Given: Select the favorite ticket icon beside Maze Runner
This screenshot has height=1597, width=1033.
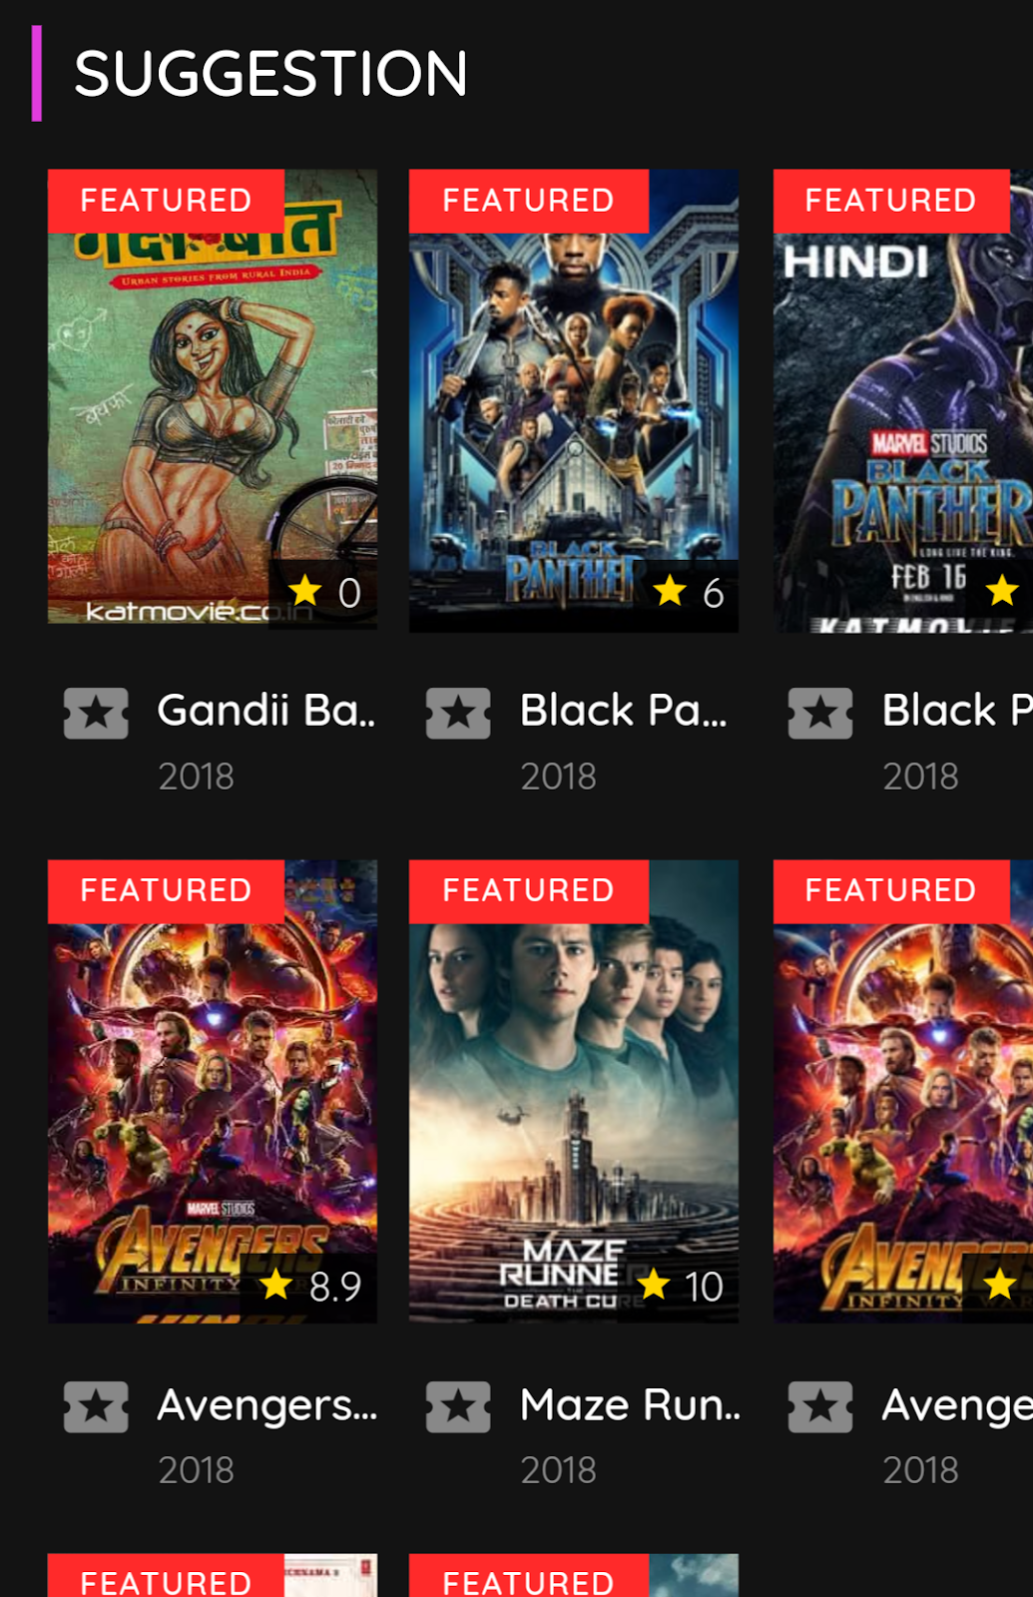Looking at the screenshot, I should (x=458, y=1405).
